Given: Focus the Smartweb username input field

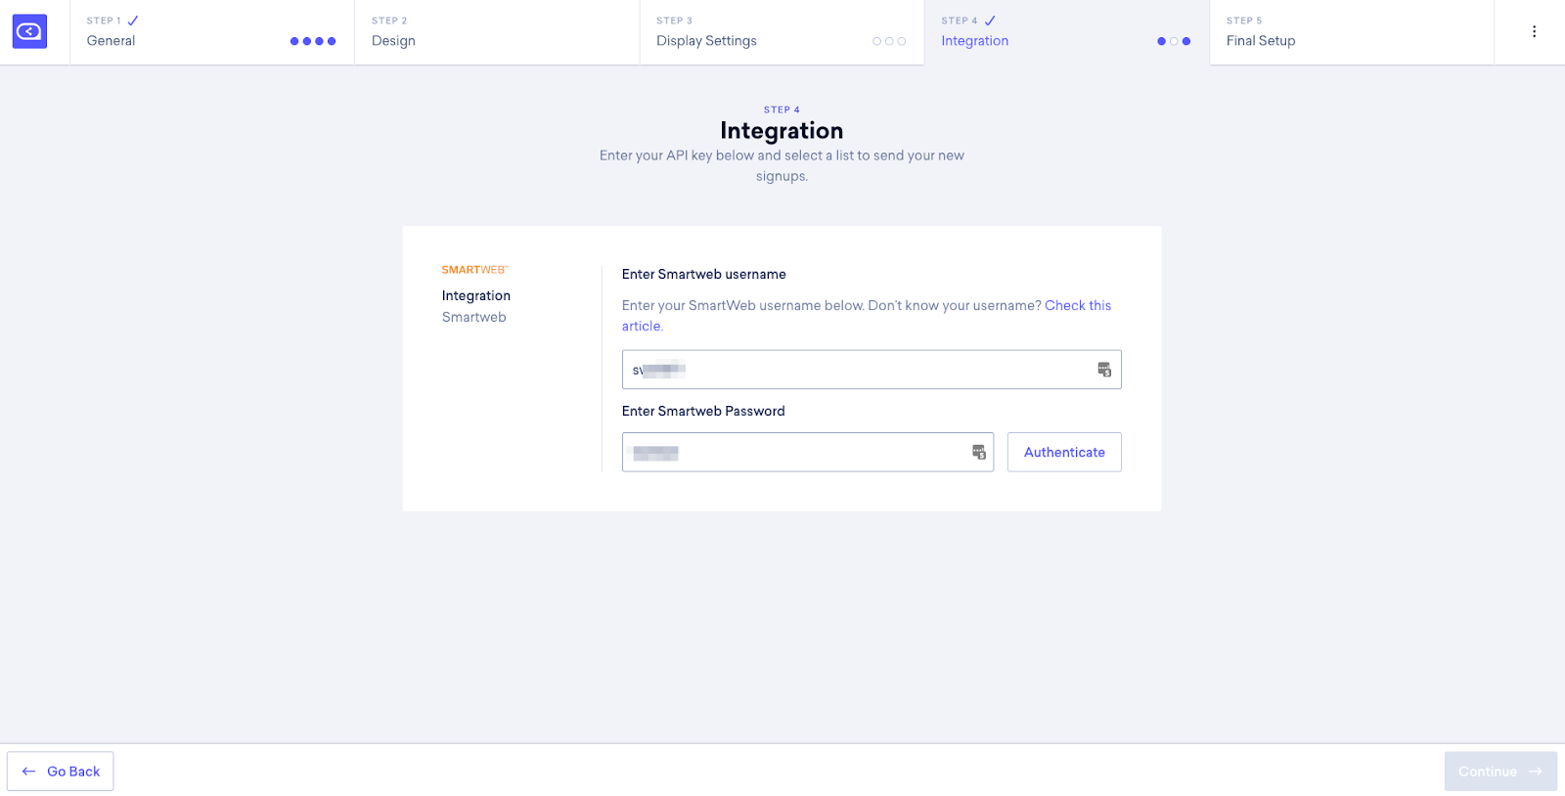Looking at the screenshot, I should (x=872, y=370).
